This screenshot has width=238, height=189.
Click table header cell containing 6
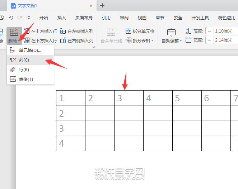click(216, 98)
